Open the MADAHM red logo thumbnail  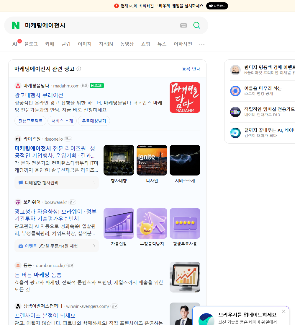(185, 97)
